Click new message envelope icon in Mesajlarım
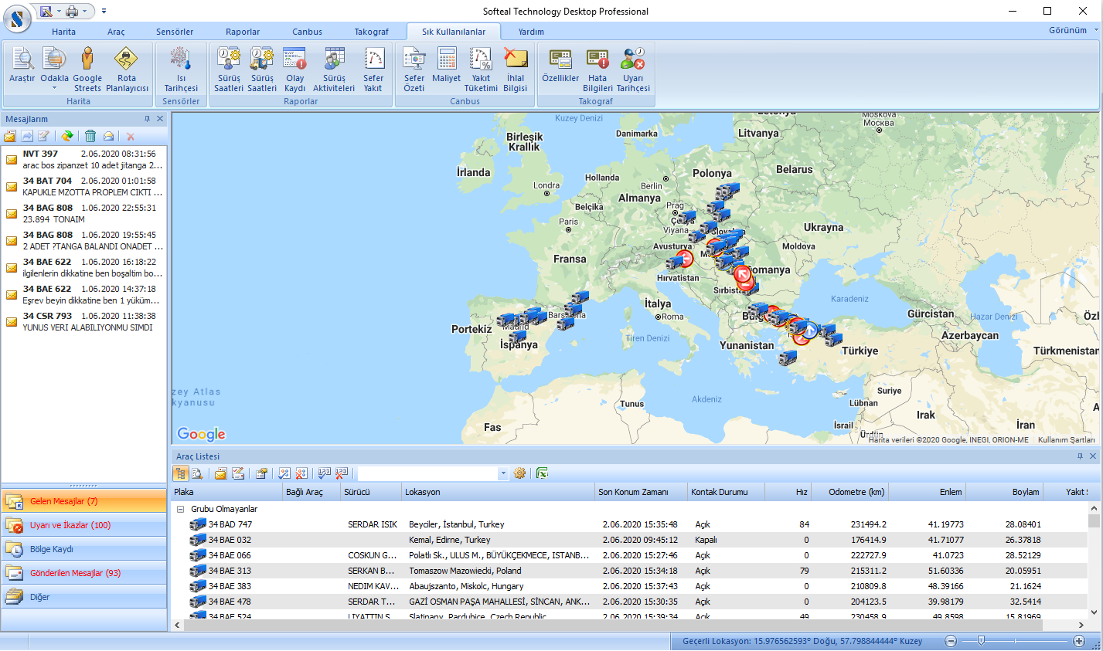This screenshot has height=651, width=1103. pyautogui.click(x=10, y=136)
